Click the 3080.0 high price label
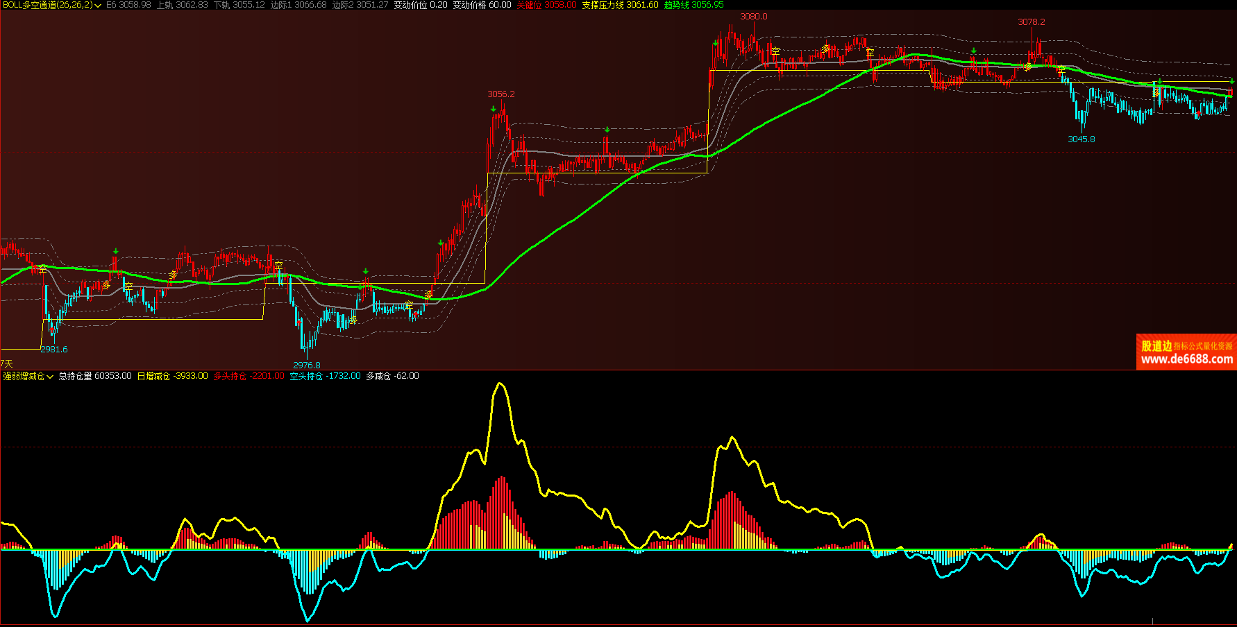 (x=754, y=17)
